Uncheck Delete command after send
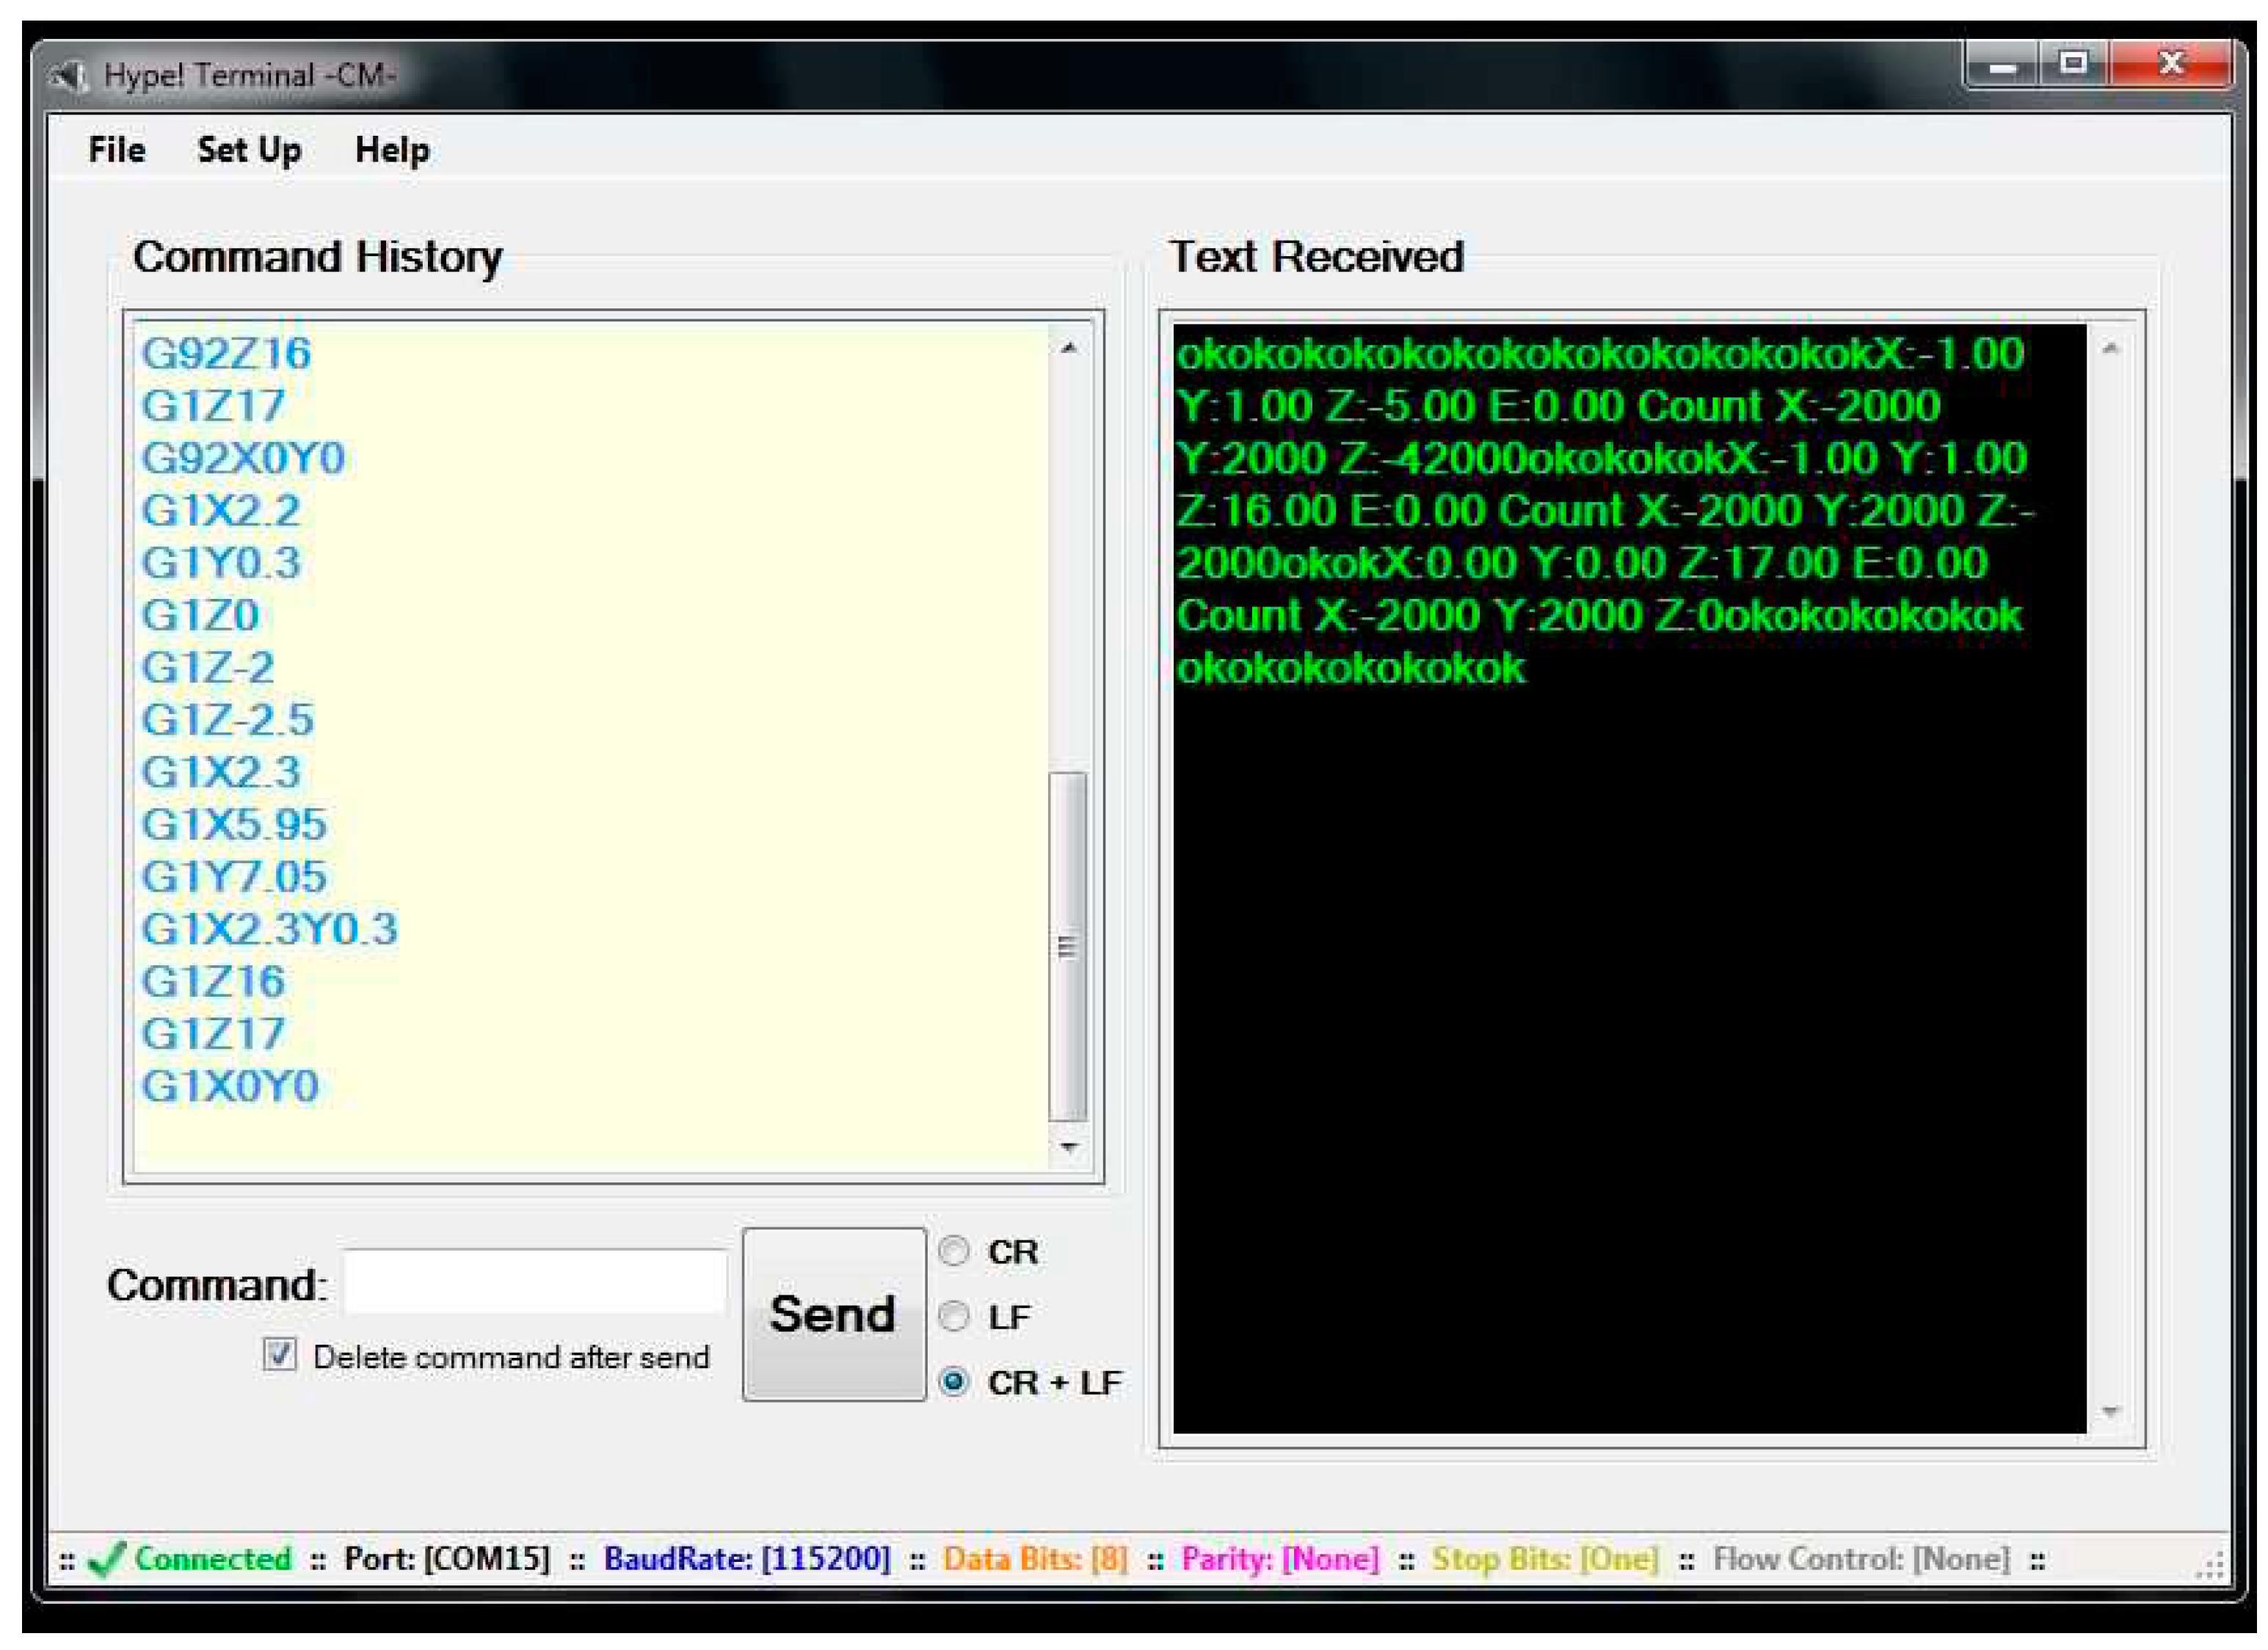 pyautogui.click(x=280, y=1355)
